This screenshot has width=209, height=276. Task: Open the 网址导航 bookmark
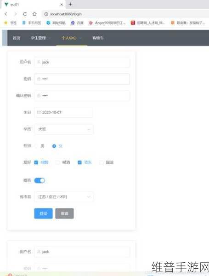click(x=56, y=23)
